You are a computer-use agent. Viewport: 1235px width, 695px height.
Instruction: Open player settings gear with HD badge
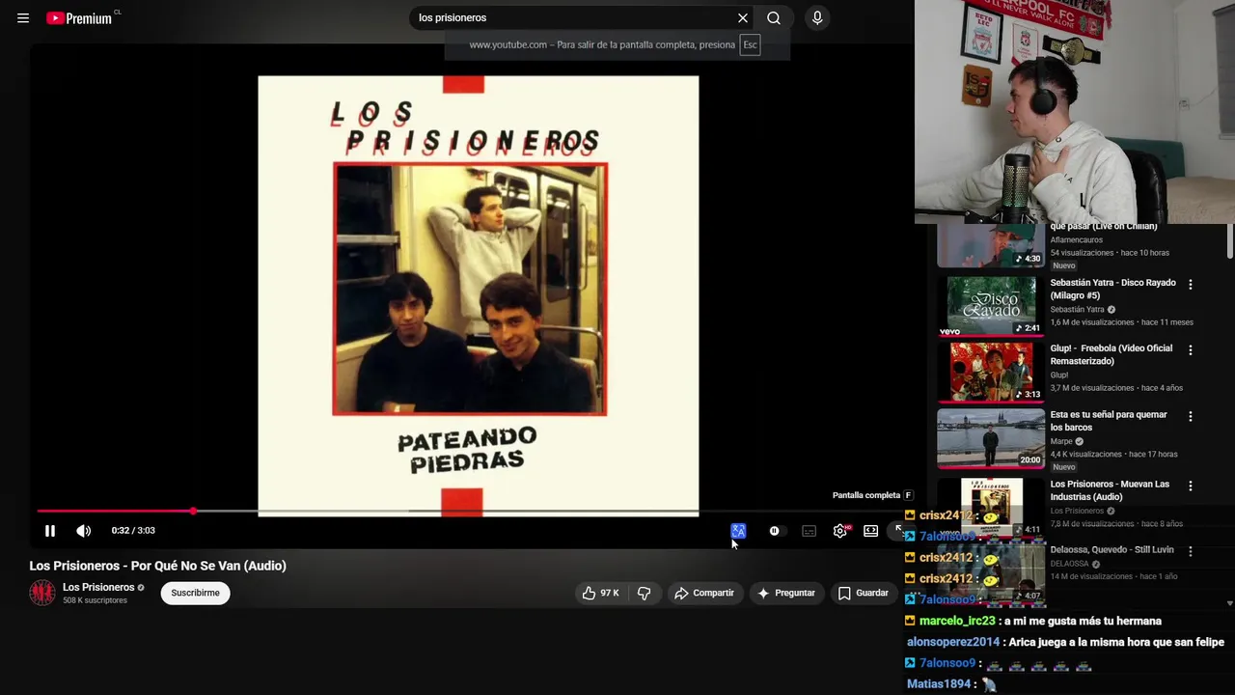tap(840, 531)
